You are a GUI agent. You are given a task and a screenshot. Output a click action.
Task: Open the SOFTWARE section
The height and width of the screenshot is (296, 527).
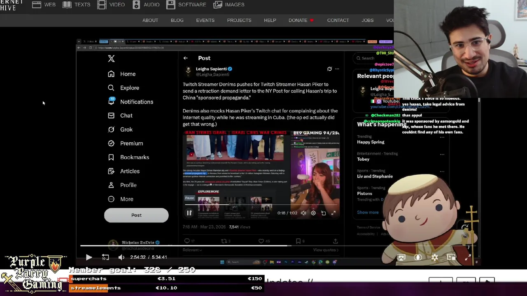pyautogui.click(x=187, y=5)
